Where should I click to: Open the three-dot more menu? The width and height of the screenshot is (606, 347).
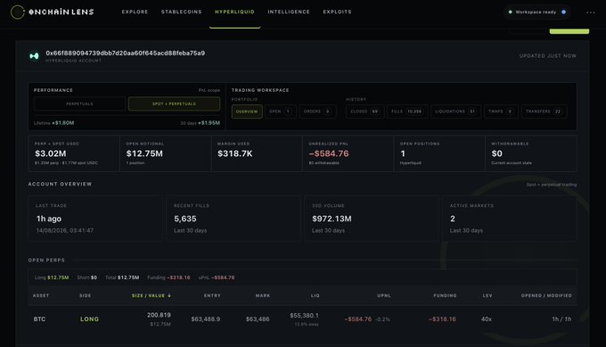click(x=590, y=12)
